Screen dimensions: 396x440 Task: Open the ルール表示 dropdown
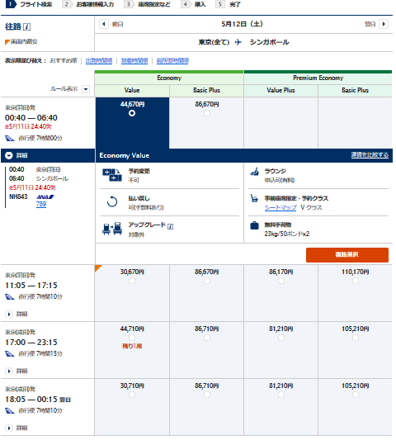(x=86, y=89)
